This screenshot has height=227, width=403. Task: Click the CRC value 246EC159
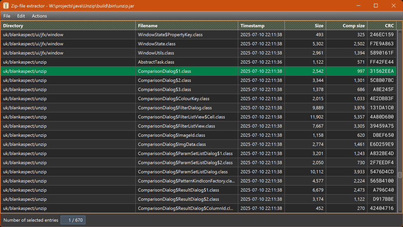click(382, 35)
